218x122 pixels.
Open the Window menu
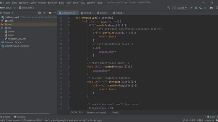coord(91,3)
